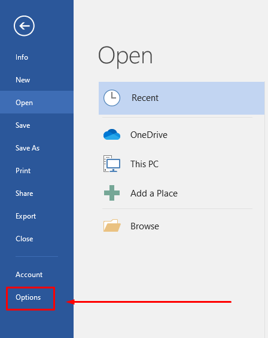Click the Browse folder icon
The height and width of the screenshot is (338, 268).
(112, 226)
